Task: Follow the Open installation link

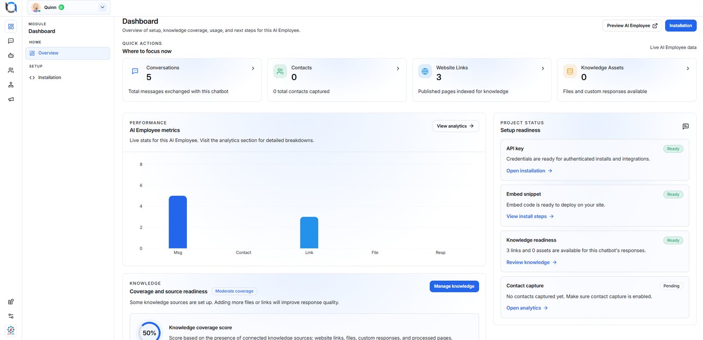Action: click(x=529, y=171)
